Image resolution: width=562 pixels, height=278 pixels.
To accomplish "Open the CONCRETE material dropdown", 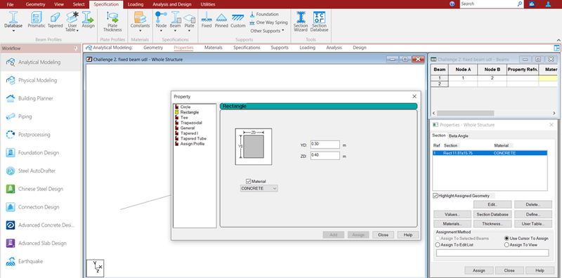I will [x=259, y=188].
